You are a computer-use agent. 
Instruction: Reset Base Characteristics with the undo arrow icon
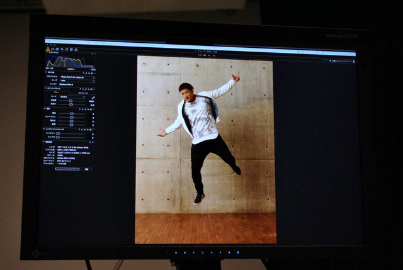89,74
